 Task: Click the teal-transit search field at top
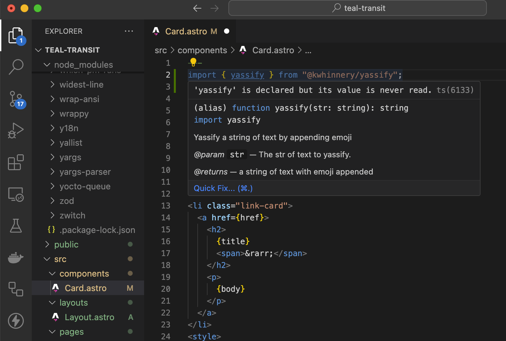358,8
